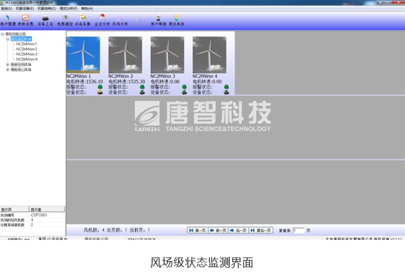The image size is (405, 272).
Task: Click the device status icon for NC2MWxn 4
Action: (x=227, y=92)
